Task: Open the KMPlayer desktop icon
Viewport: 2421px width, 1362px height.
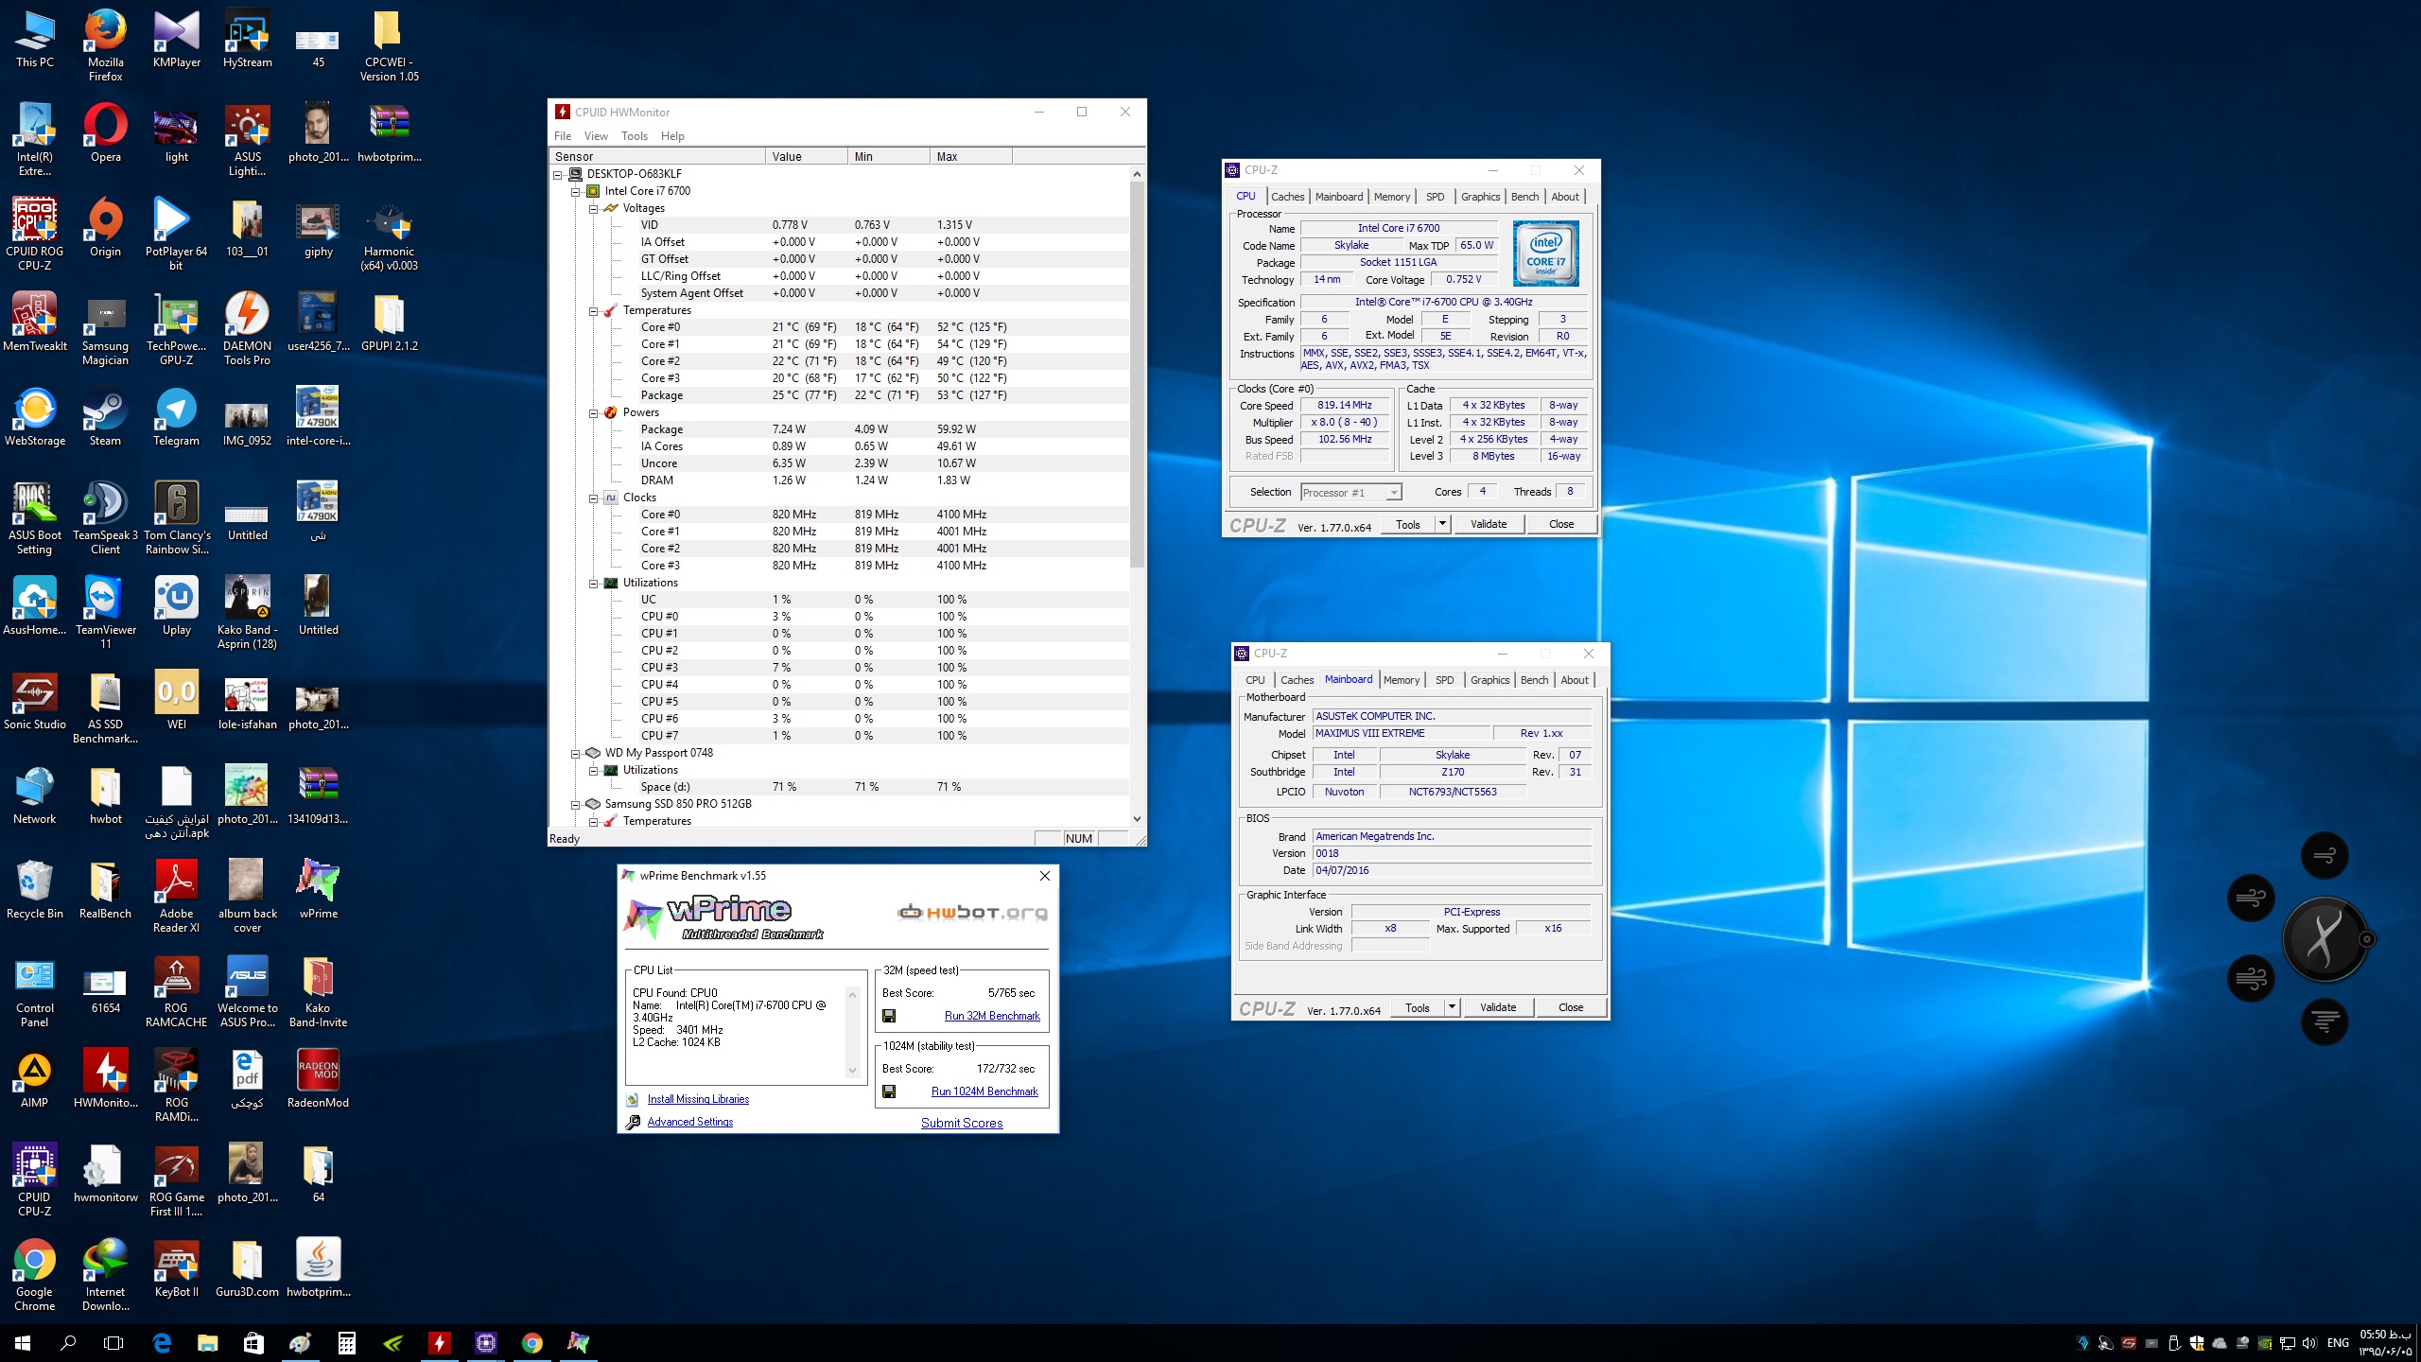Action: (x=176, y=39)
